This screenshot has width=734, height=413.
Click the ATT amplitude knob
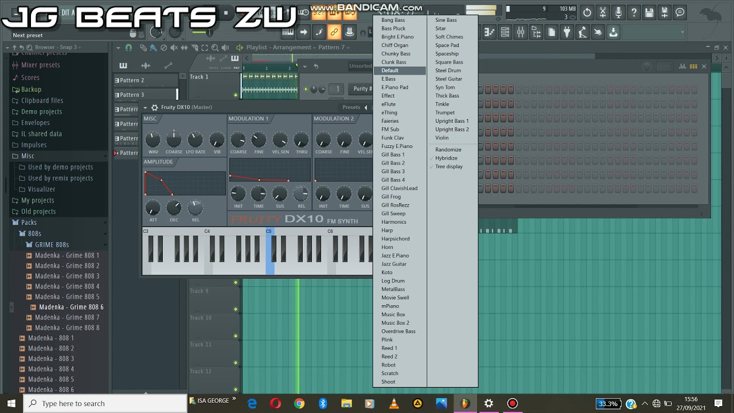pyautogui.click(x=153, y=207)
